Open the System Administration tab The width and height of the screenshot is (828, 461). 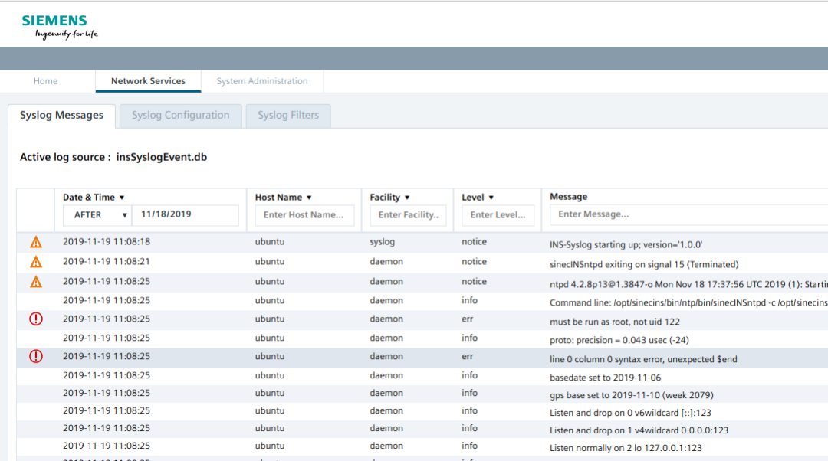click(262, 81)
